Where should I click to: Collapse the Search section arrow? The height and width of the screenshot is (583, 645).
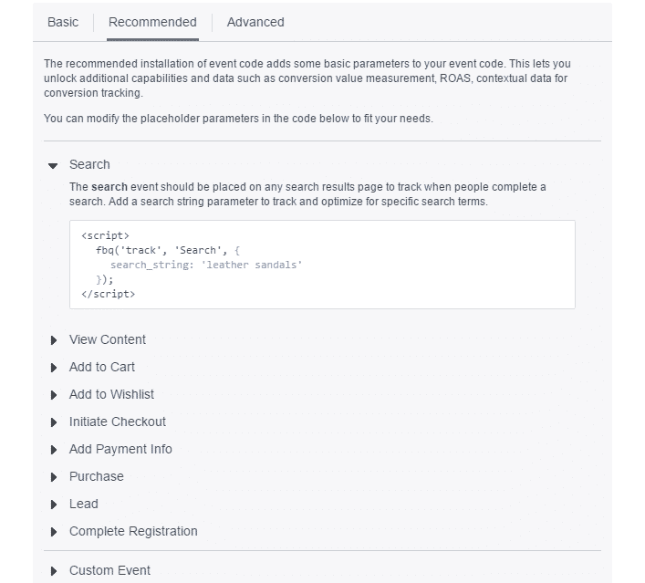pos(54,165)
